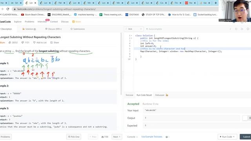
Task: Open the How to Fix 'E: Coul... bookmark
Action: (180, 14)
